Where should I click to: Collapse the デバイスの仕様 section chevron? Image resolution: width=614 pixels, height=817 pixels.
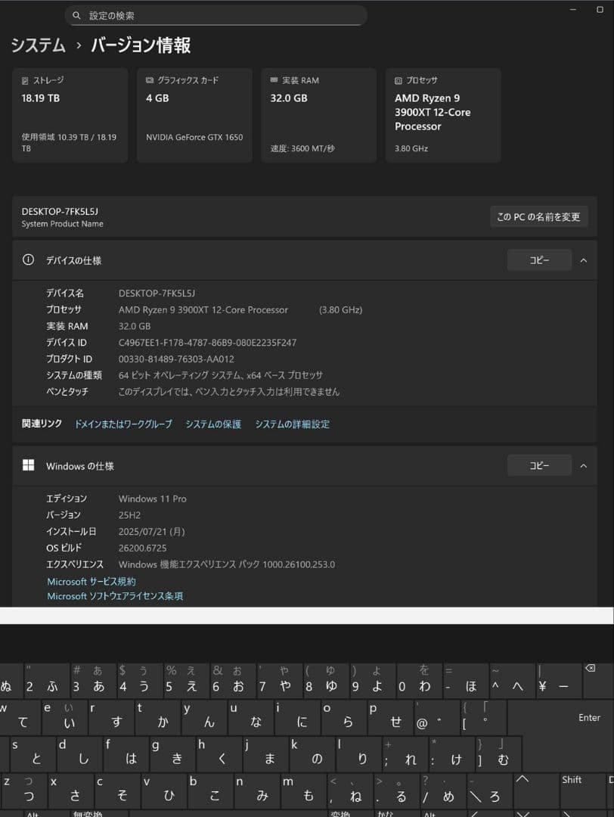[x=585, y=259]
